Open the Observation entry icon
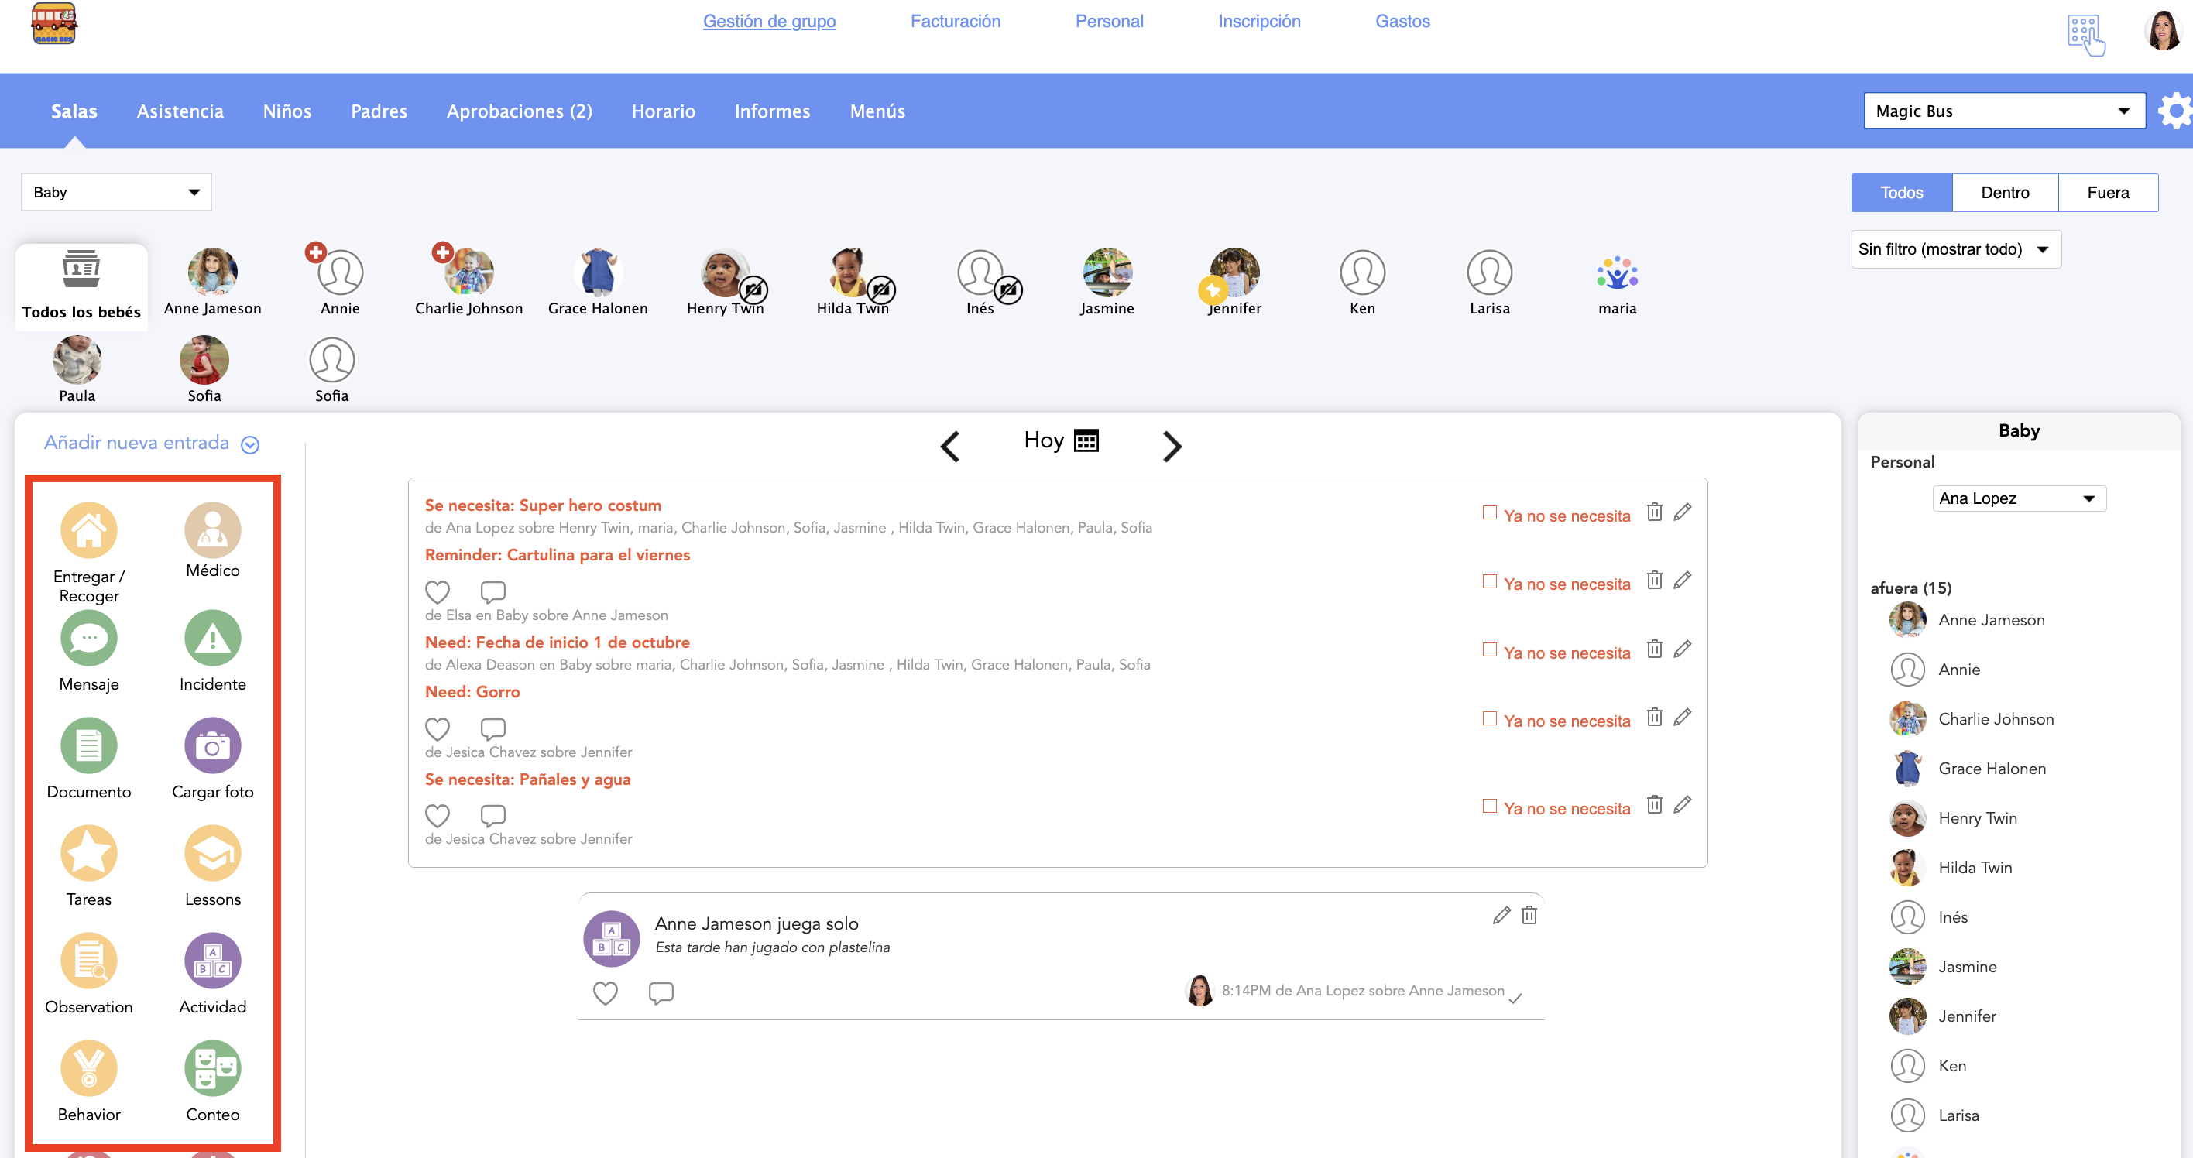The height and width of the screenshot is (1158, 2193). 88,961
